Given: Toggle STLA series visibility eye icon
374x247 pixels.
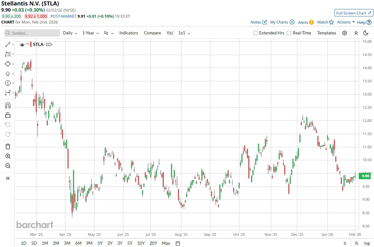Looking at the screenshot, I should click(22, 45).
